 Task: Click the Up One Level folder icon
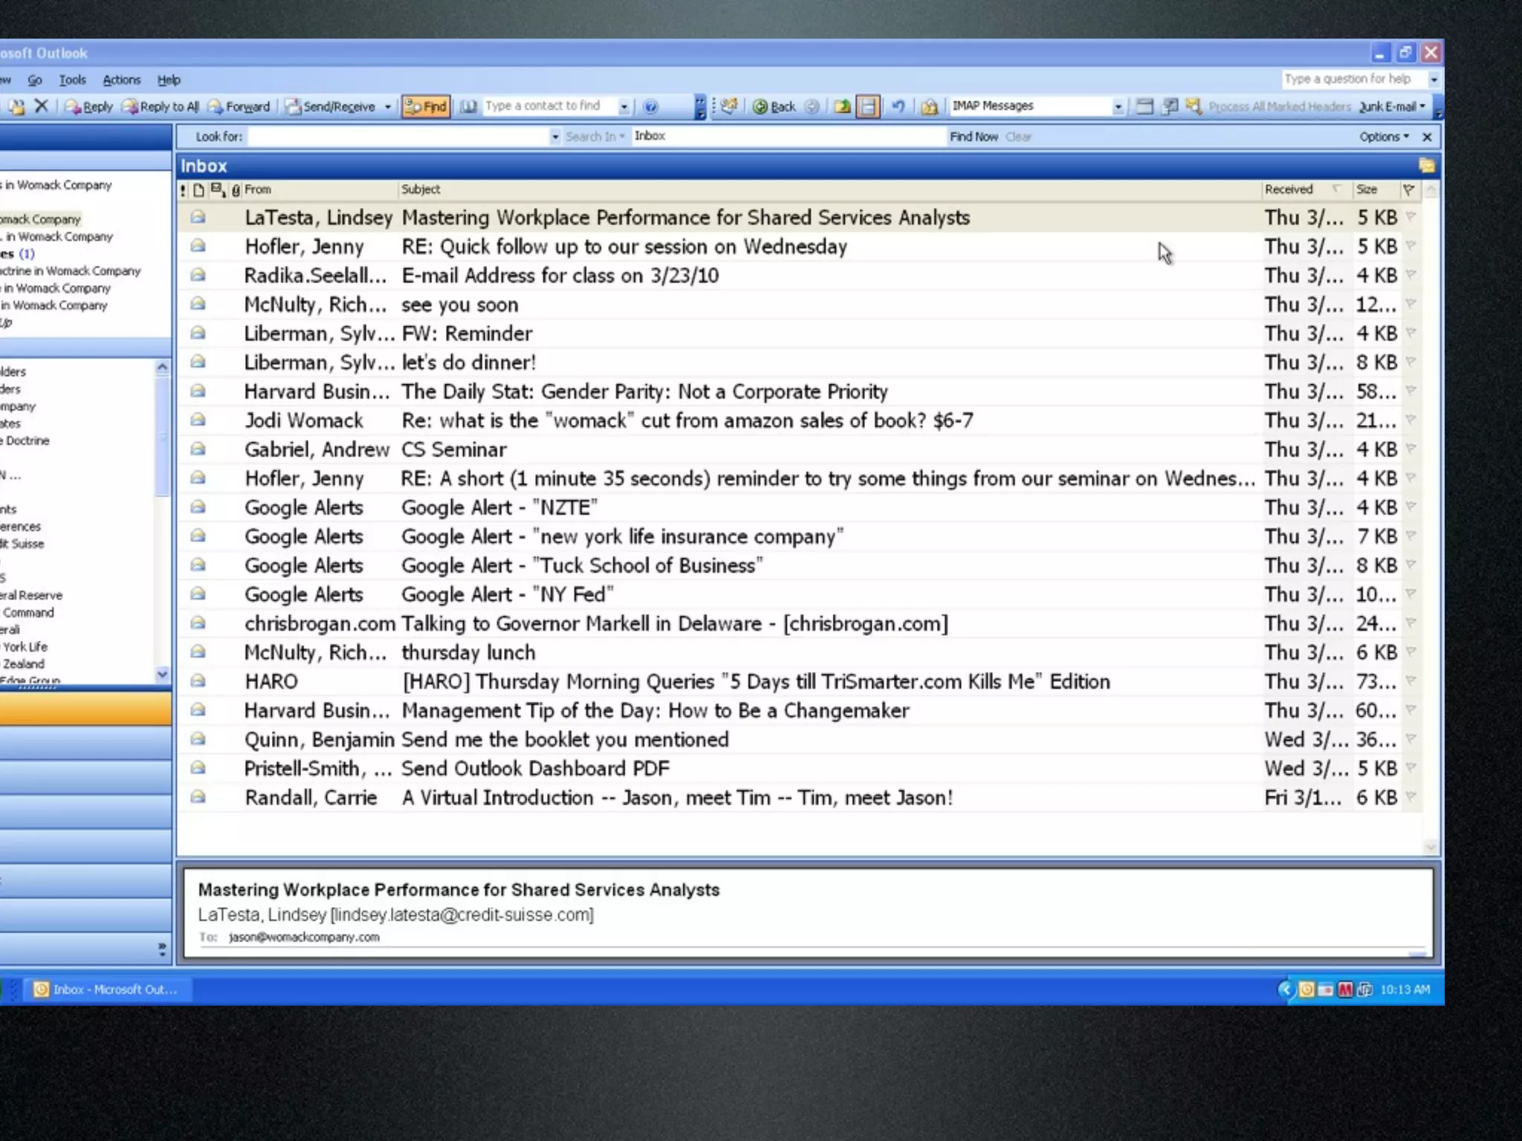(842, 106)
